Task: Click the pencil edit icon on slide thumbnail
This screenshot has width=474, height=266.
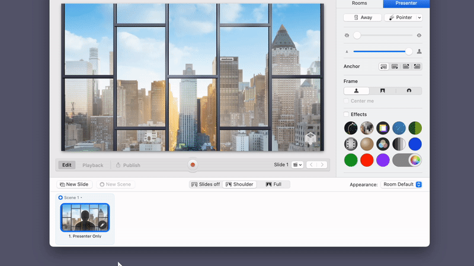Action: tap(103, 225)
